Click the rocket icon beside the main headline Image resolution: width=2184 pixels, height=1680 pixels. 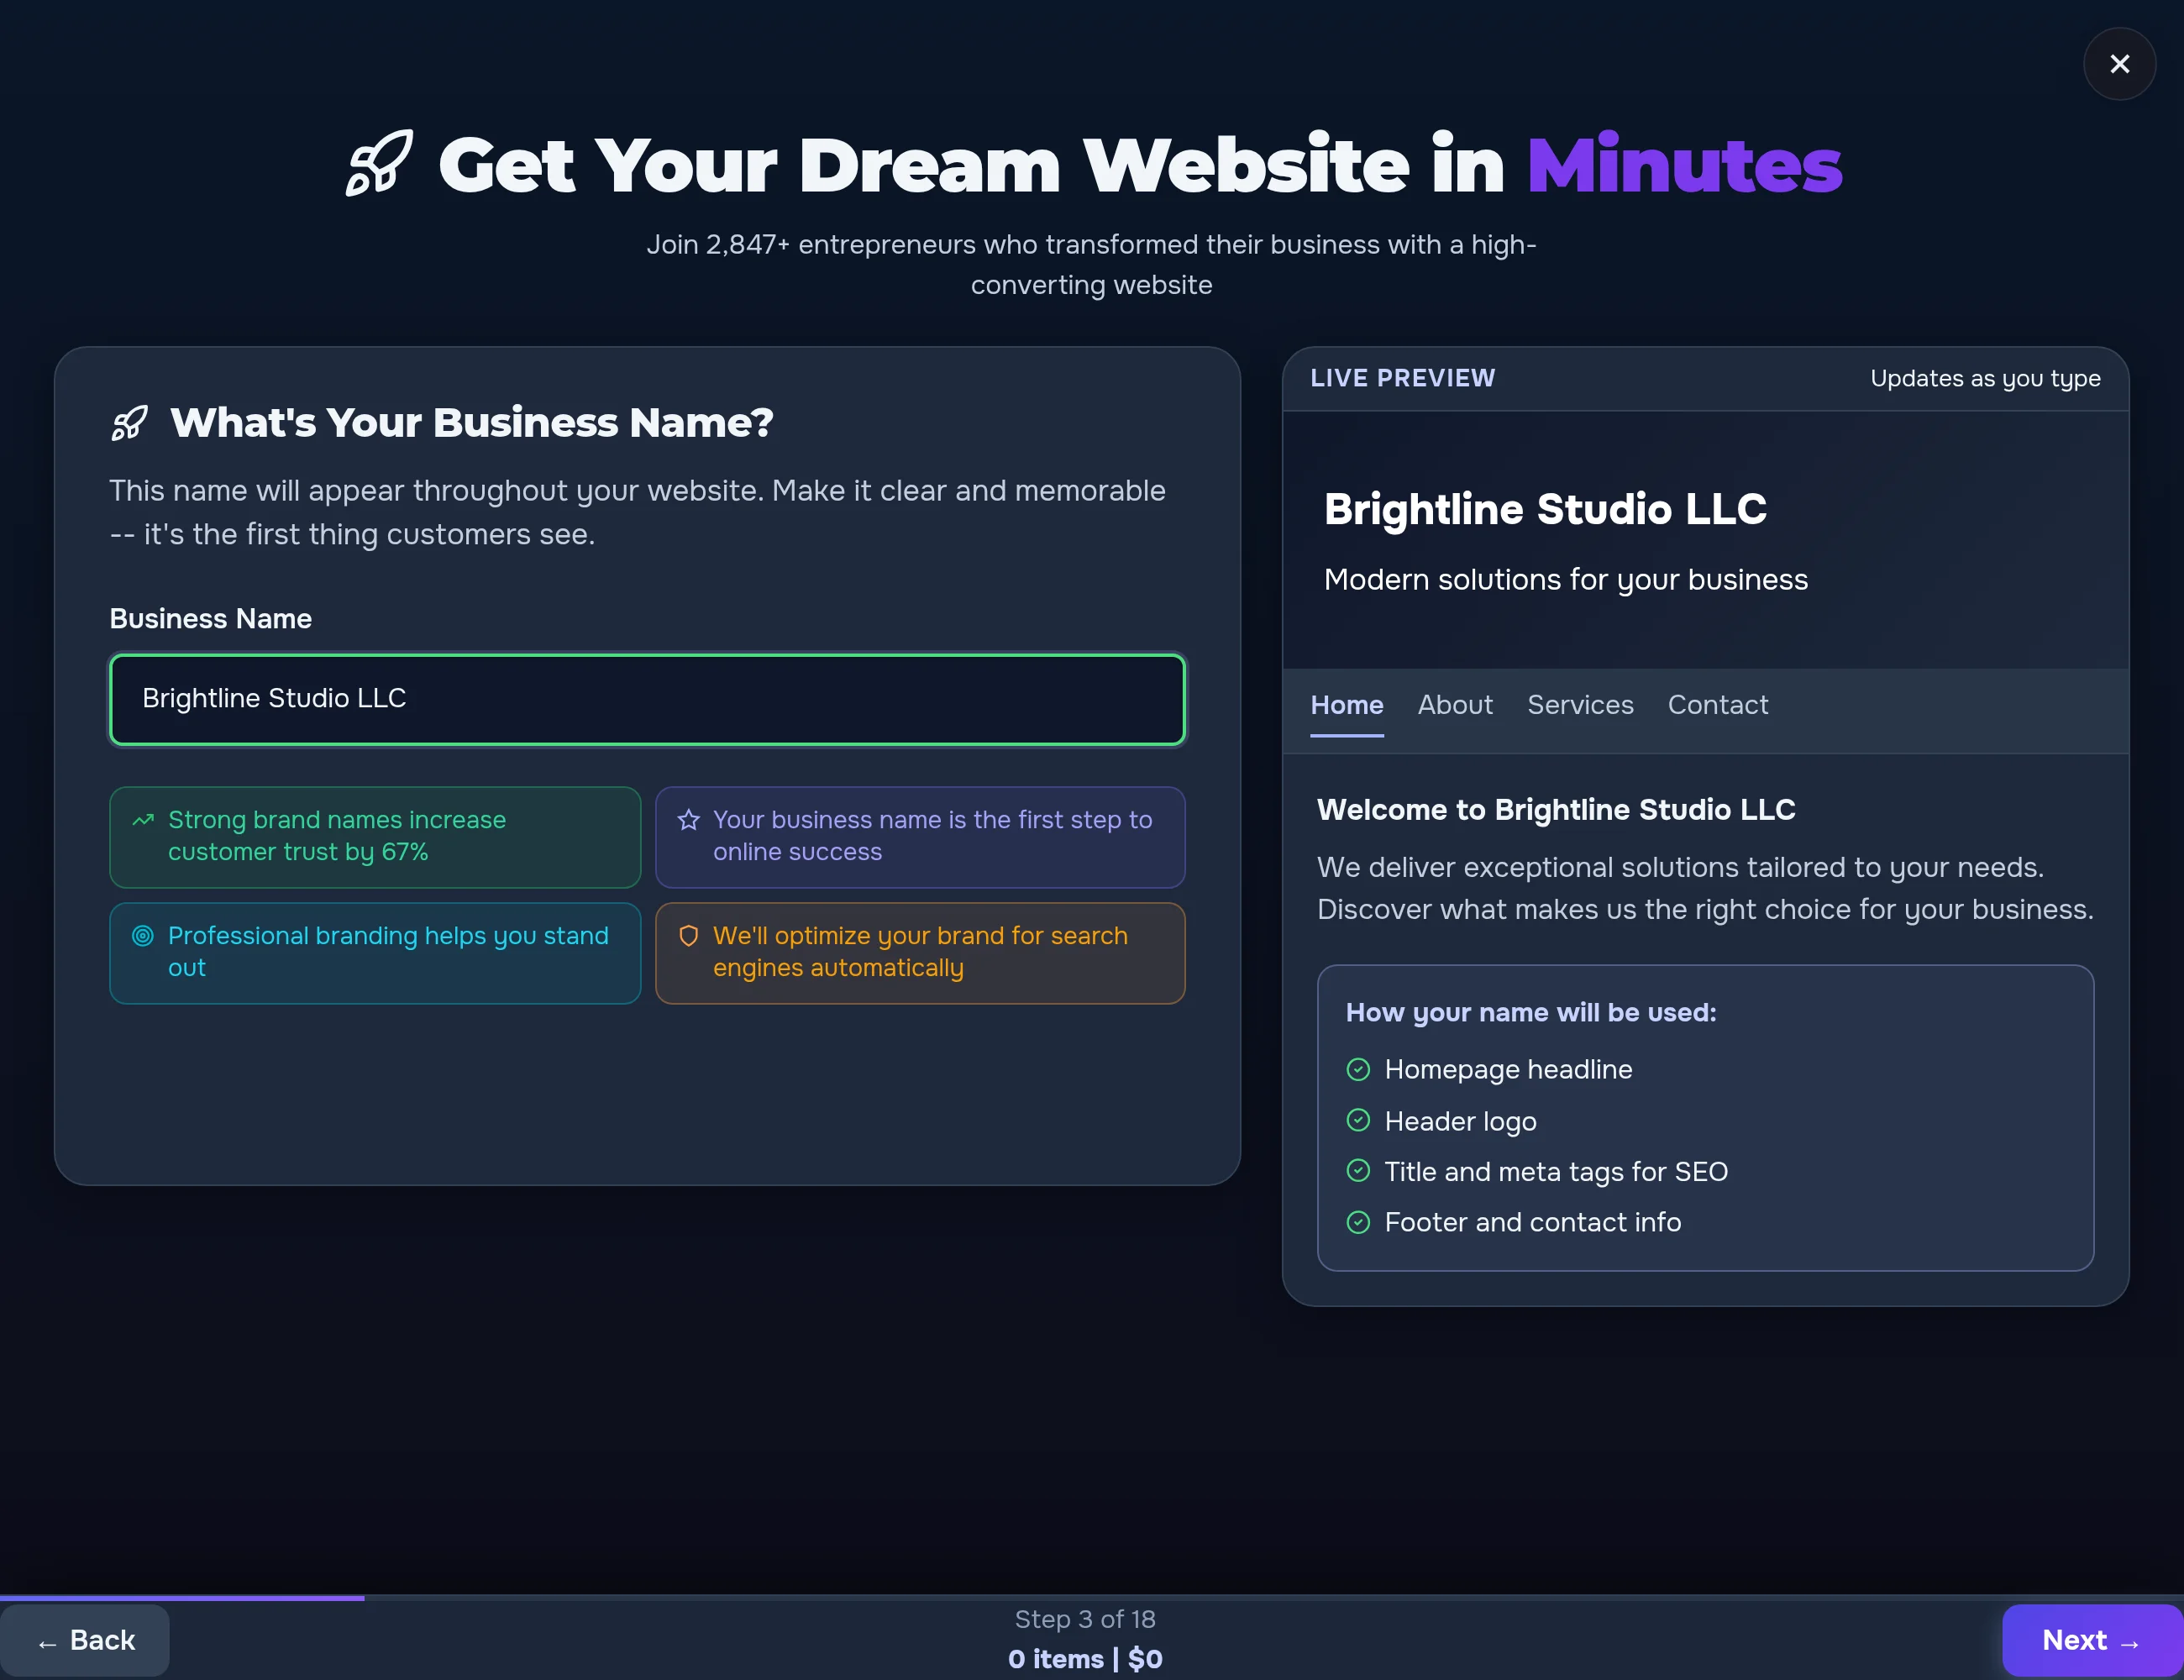pos(379,163)
